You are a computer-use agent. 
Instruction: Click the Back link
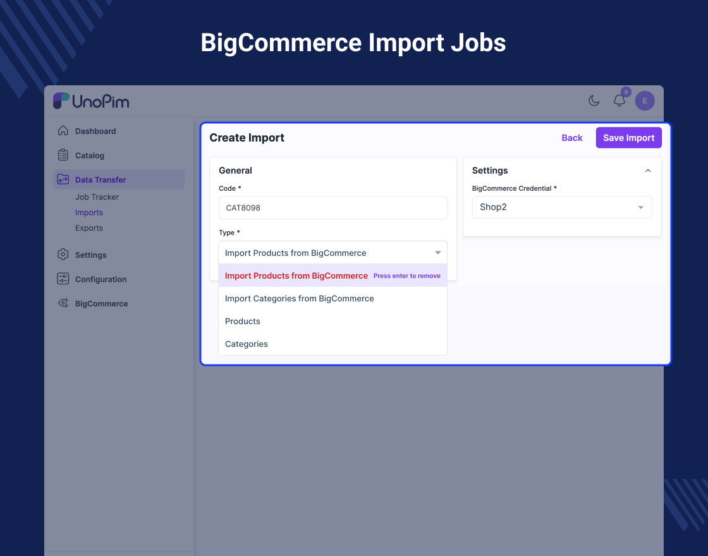(x=571, y=138)
